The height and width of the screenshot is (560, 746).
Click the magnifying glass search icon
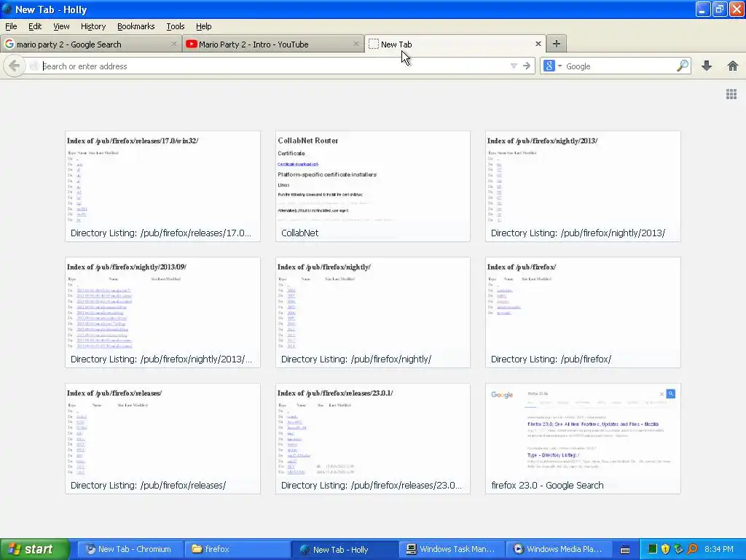tap(682, 66)
